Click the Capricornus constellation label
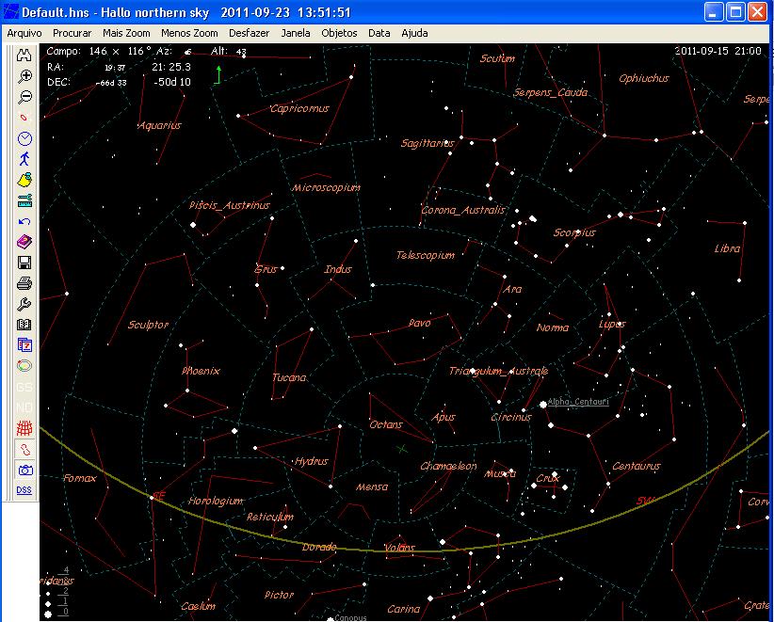The height and width of the screenshot is (622, 774). click(x=299, y=108)
